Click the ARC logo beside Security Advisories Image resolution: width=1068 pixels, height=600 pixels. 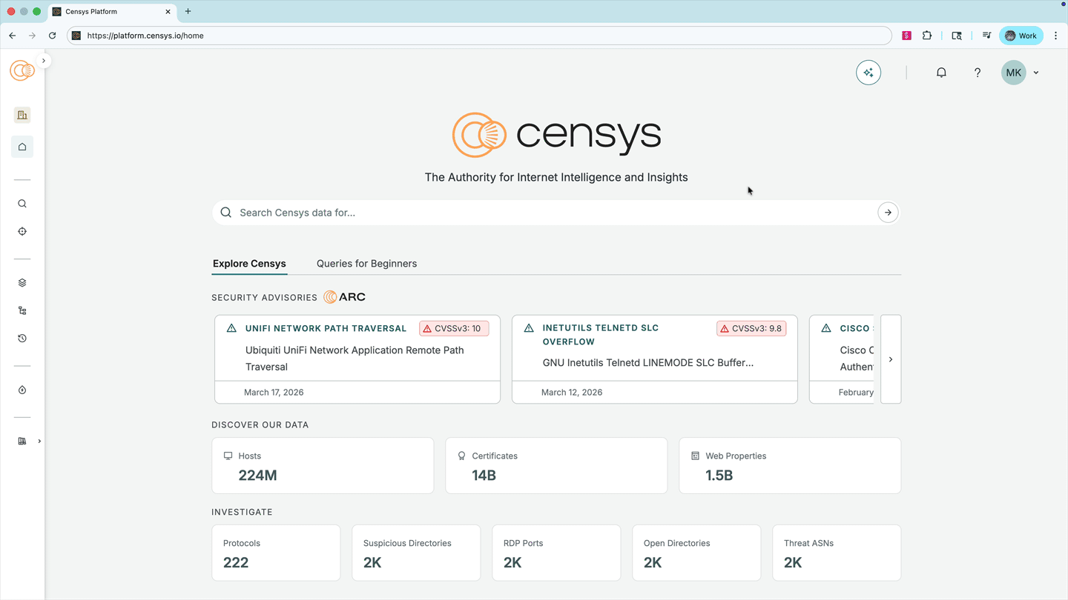[344, 297]
